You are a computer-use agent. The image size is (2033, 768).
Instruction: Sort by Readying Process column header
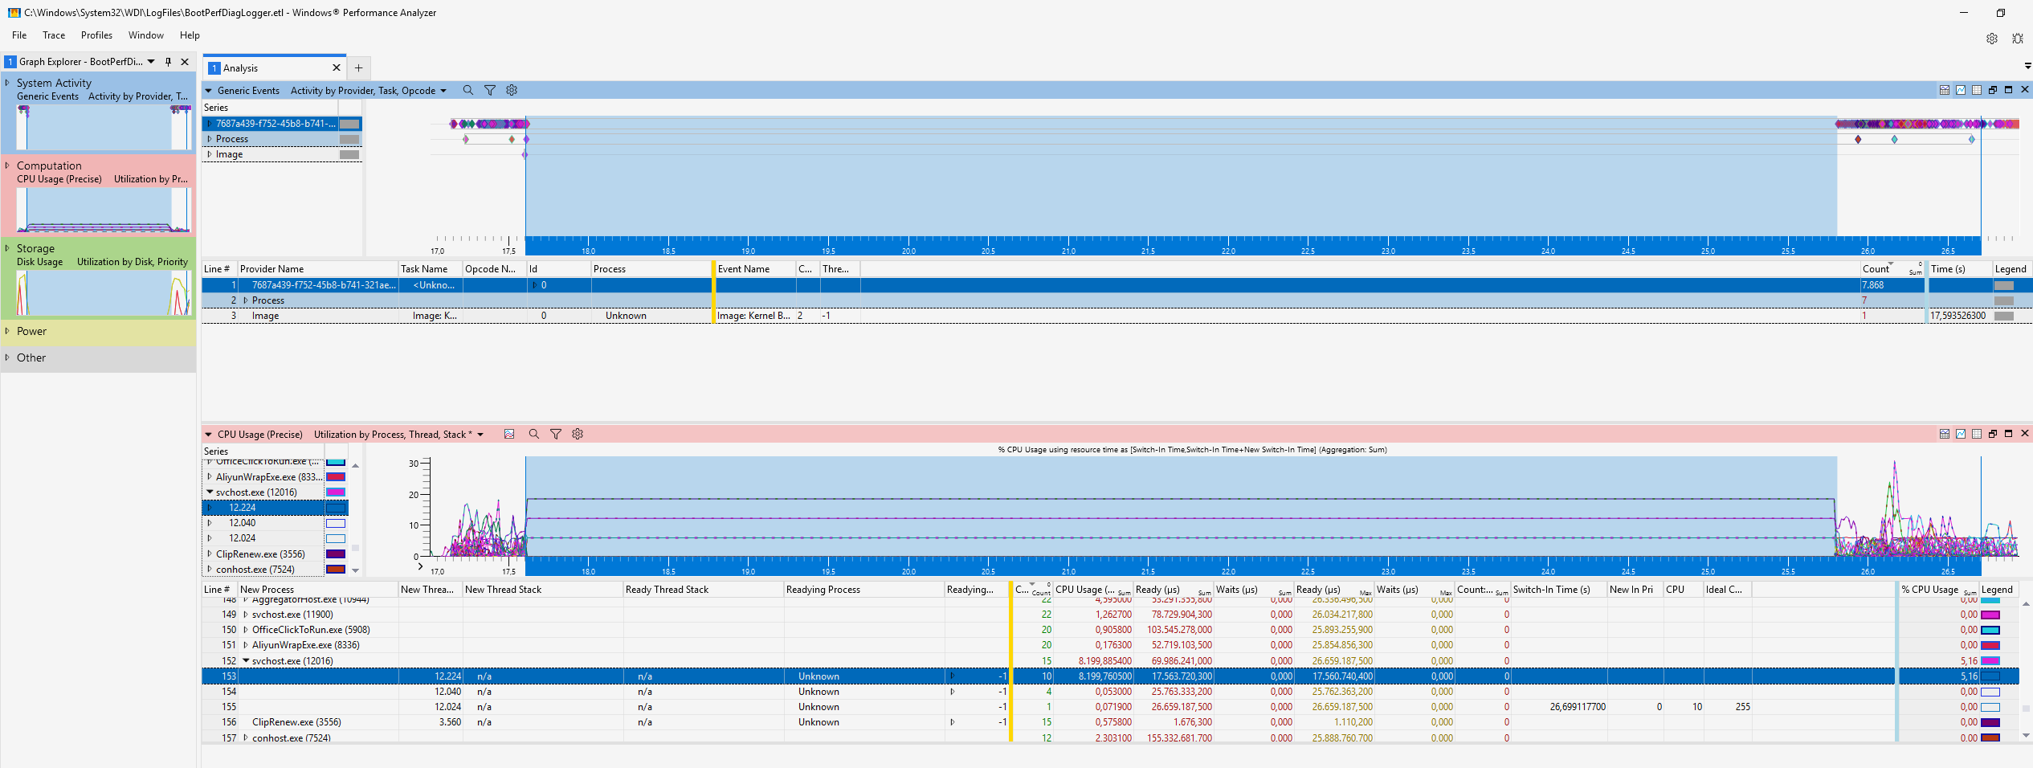(x=863, y=590)
